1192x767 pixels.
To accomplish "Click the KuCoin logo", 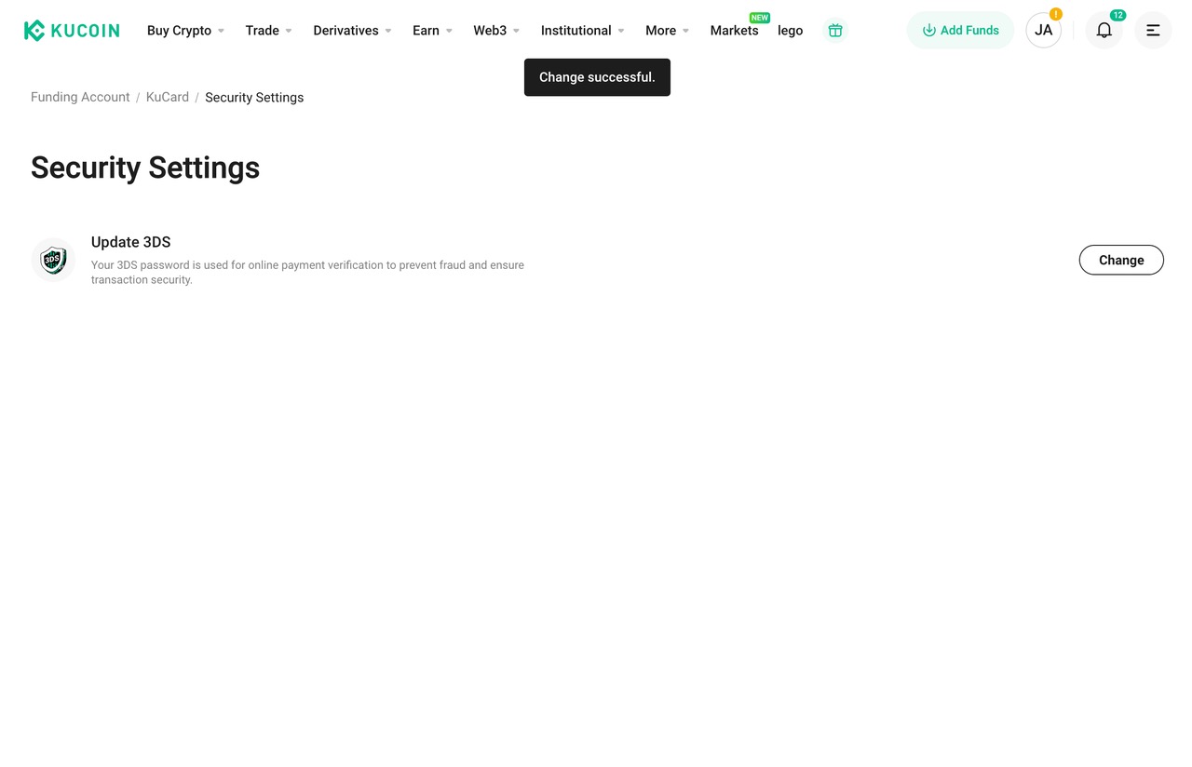I will [x=72, y=31].
